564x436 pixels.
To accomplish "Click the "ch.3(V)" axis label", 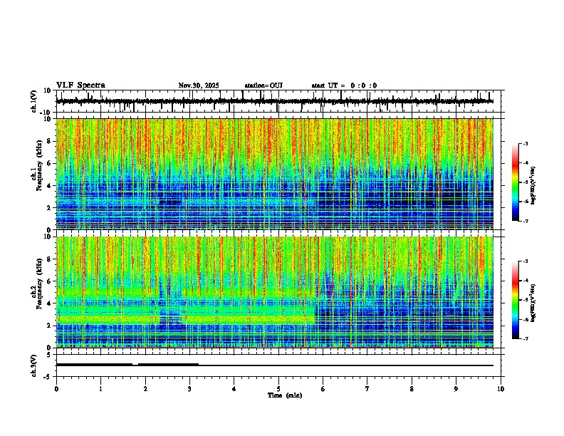I will click(34, 365).
